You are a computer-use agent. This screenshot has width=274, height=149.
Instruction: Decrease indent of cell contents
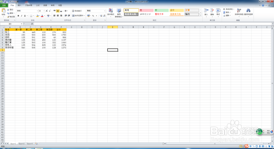pyautogui.click(x=65, y=16)
